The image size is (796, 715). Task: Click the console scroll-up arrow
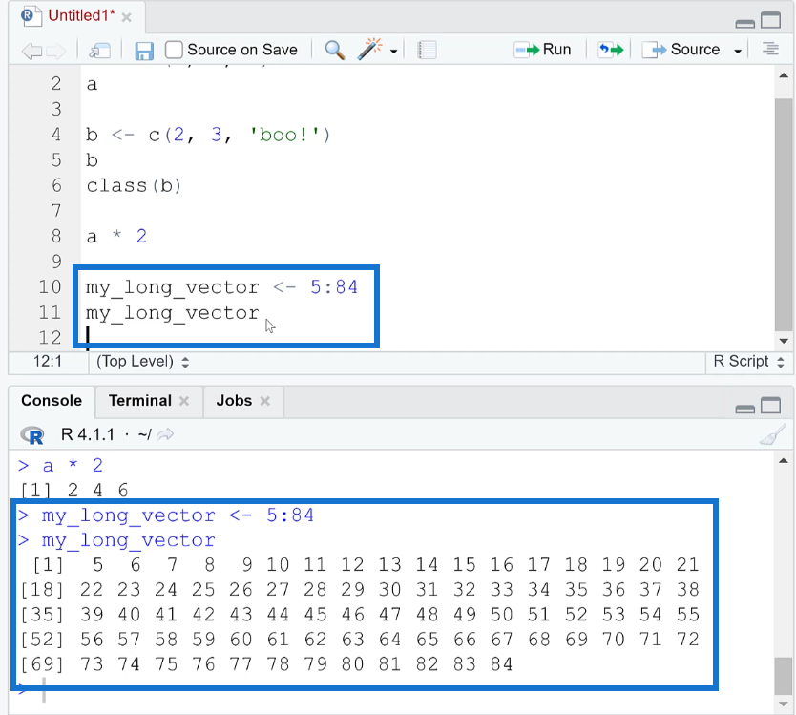(784, 460)
